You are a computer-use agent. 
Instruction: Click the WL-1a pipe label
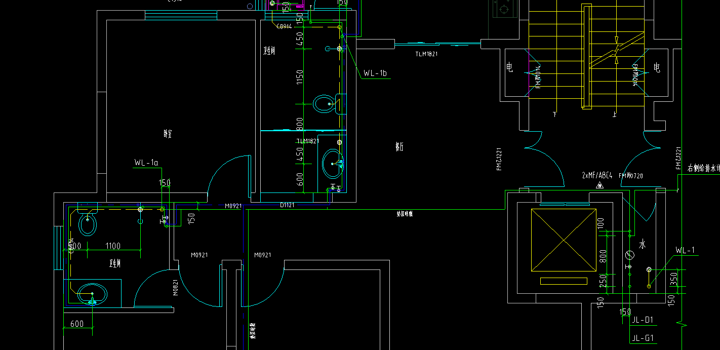[x=146, y=163]
